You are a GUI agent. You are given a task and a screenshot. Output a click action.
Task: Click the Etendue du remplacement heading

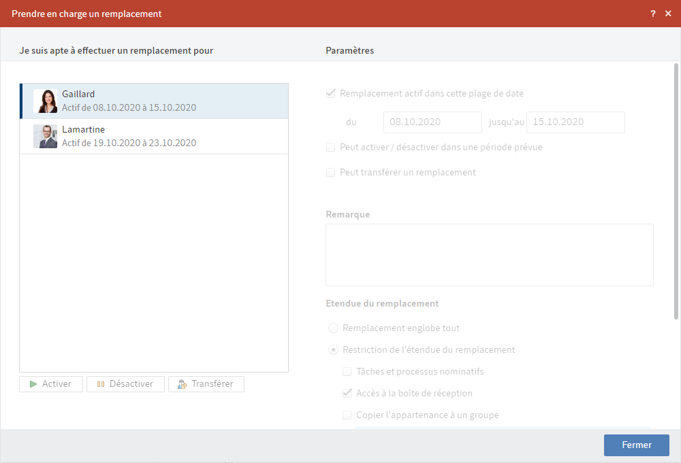point(382,303)
